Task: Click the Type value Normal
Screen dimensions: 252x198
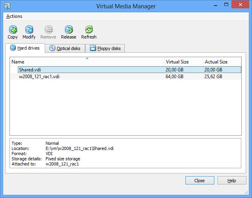Action: click(x=52, y=143)
